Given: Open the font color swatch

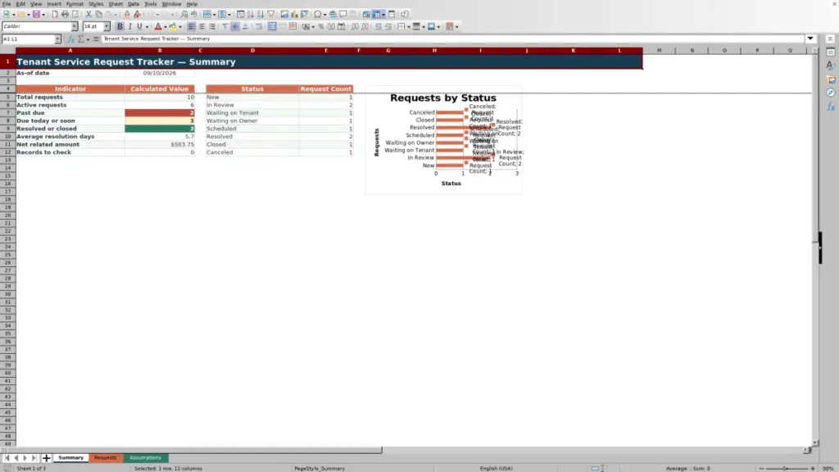Looking at the screenshot, I should click(158, 26).
